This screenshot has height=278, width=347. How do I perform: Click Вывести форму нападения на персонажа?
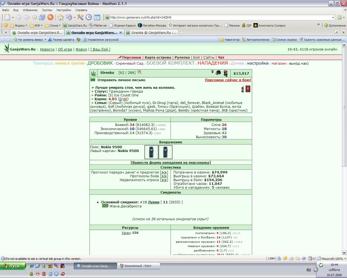pos(171,163)
